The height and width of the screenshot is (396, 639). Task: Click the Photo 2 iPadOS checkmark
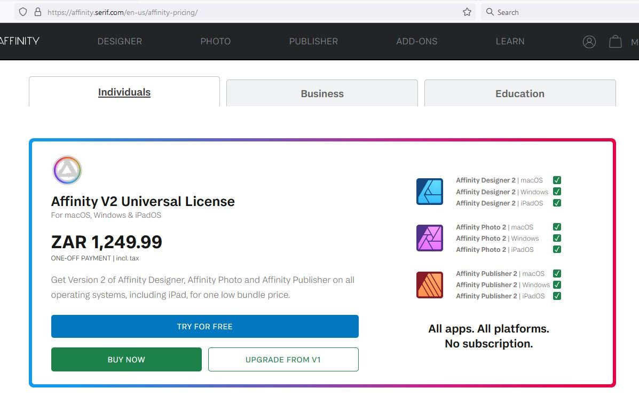point(557,249)
